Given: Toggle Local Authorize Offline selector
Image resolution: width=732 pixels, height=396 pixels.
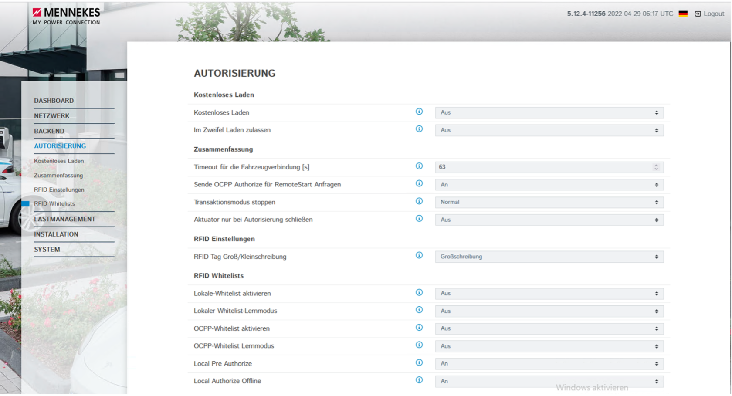Looking at the screenshot, I should (549, 382).
